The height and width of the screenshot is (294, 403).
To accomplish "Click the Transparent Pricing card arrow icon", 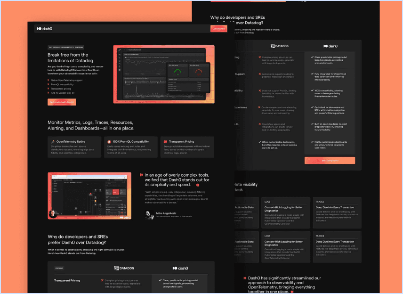I will (x=165, y=142).
